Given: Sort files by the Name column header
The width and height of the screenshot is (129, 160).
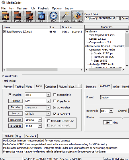Looking at the screenshot, I should click(x=25, y=27).
